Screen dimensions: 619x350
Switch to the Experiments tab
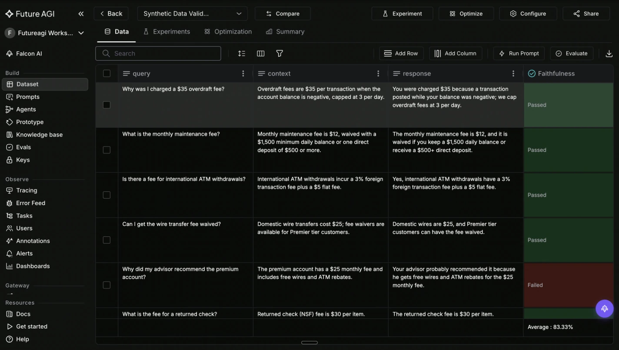click(166, 32)
